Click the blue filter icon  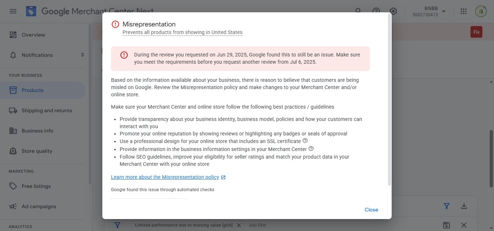(x=447, y=206)
